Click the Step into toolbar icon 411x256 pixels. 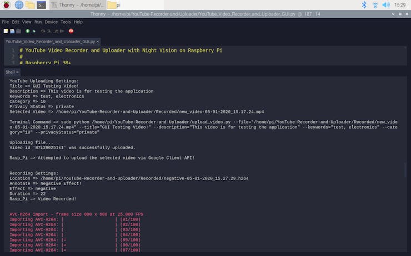click(x=49, y=31)
